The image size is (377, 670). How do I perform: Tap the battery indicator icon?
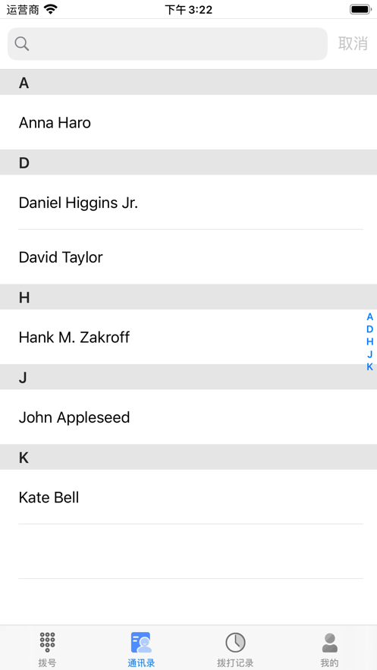(360, 9)
